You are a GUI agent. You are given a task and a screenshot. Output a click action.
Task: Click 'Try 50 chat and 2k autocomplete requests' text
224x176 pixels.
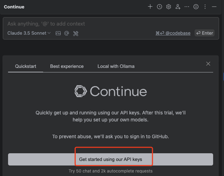(110, 171)
